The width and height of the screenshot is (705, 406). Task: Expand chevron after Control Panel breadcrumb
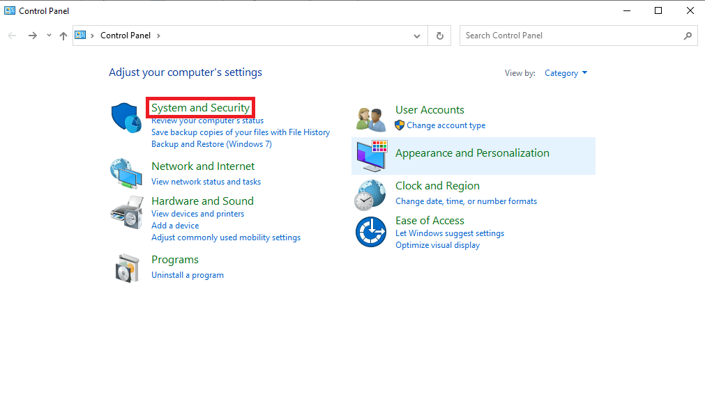point(158,36)
